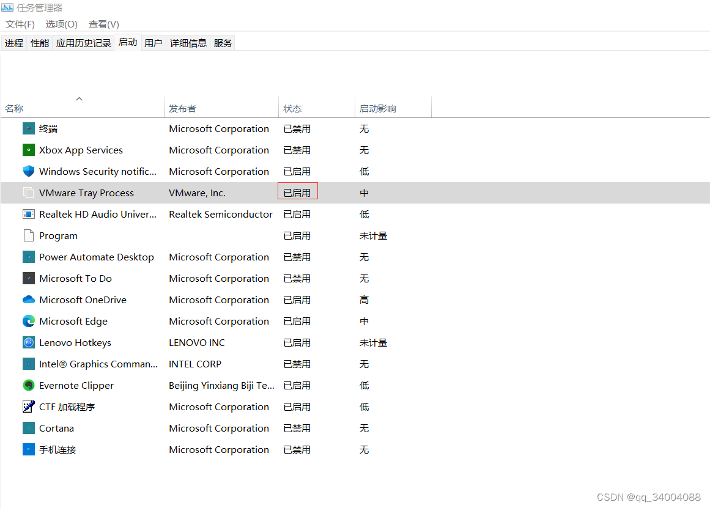Select the Xbox App Services entry
The height and width of the screenshot is (508, 710).
pyautogui.click(x=81, y=150)
